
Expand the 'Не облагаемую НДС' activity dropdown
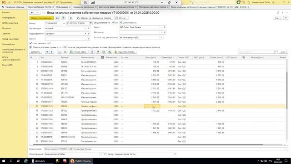coord(161,37)
